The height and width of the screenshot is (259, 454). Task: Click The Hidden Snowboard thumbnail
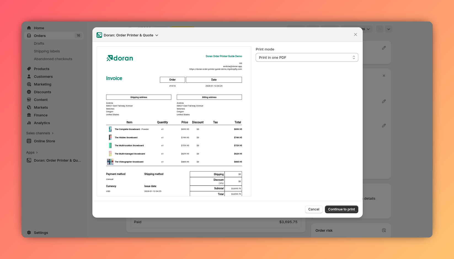[x=110, y=137]
